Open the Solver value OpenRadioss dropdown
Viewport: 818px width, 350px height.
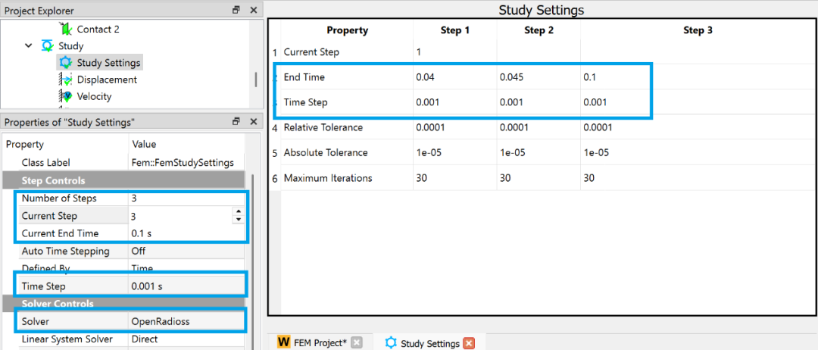pyautogui.click(x=186, y=322)
